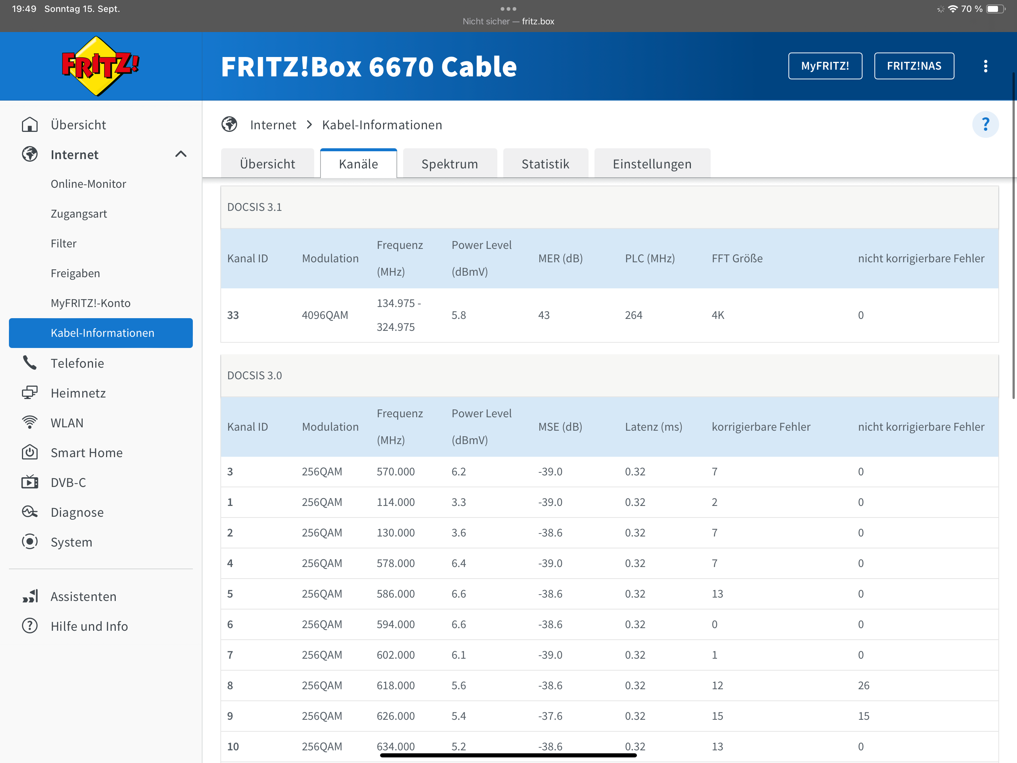Open Übersicht via house icon

pos(30,125)
